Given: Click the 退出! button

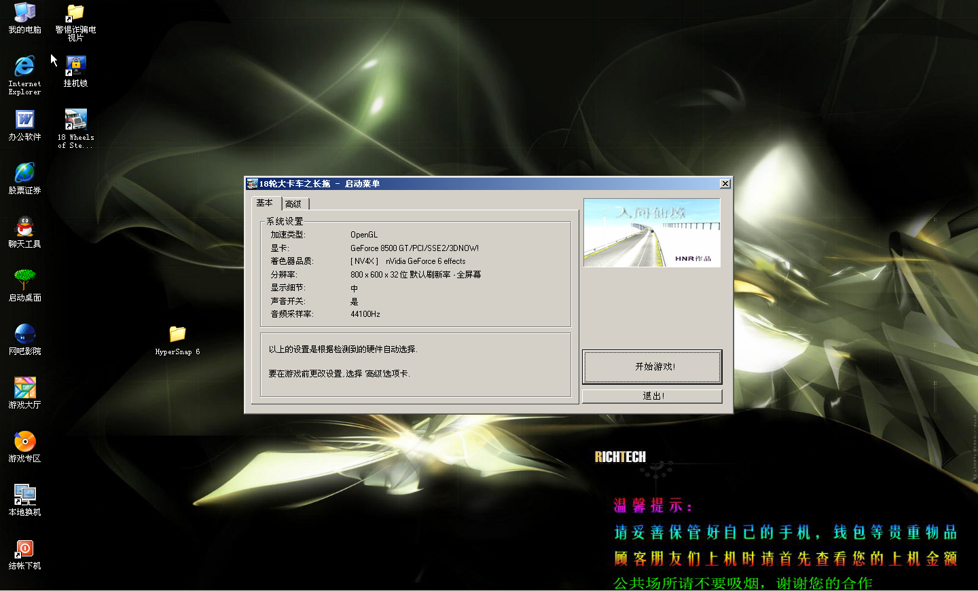Looking at the screenshot, I should 652,396.
